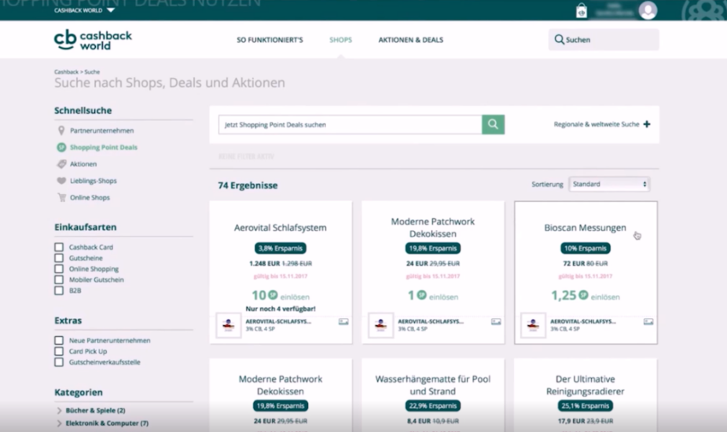Click einlösen on Bioscan Messungen card
This screenshot has height=432, width=727.
(605, 297)
